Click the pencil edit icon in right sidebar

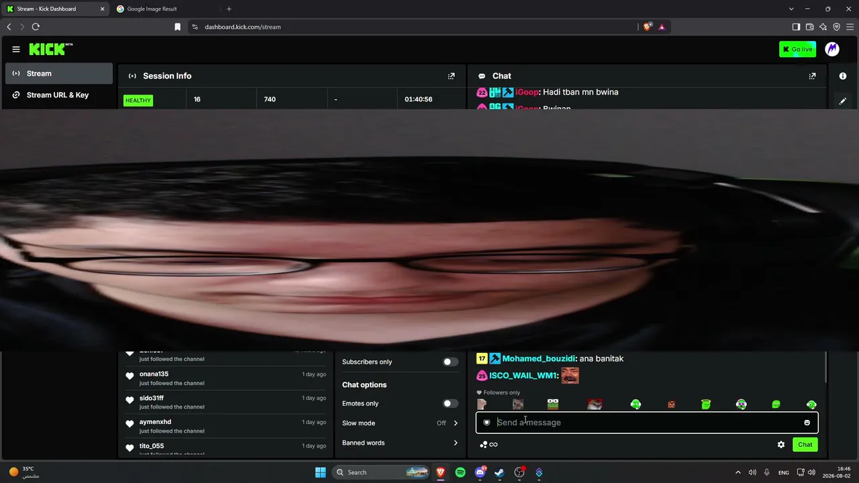[x=843, y=101]
